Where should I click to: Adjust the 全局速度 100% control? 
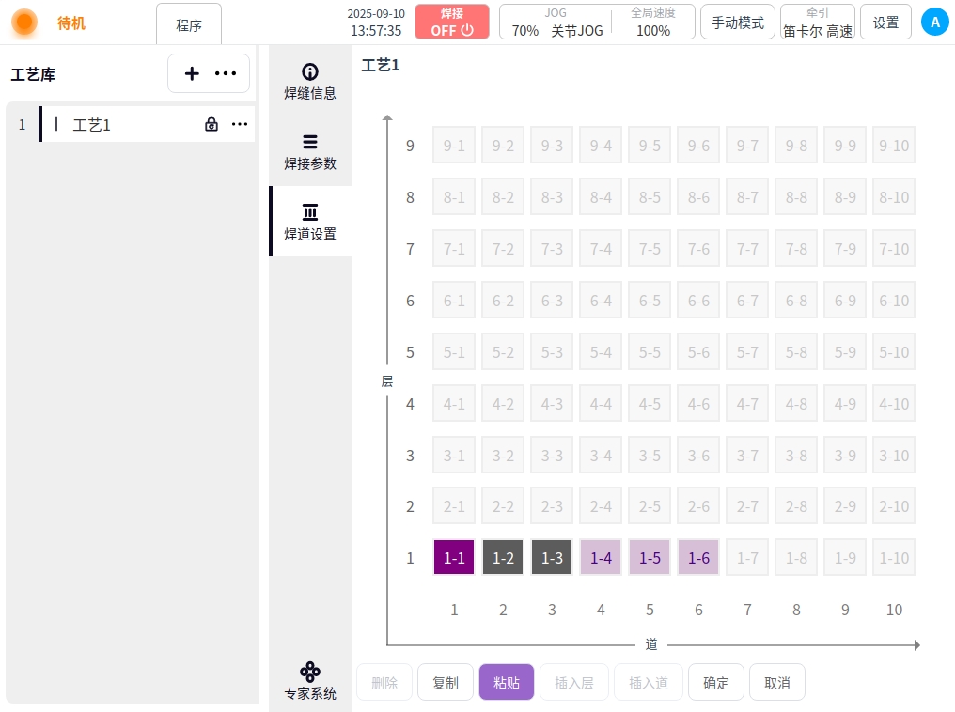(x=653, y=22)
